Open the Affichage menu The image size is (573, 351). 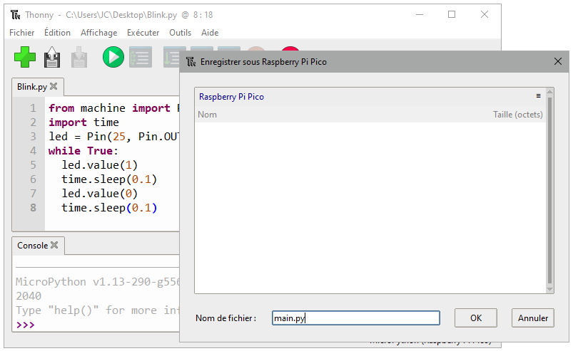[x=99, y=33]
